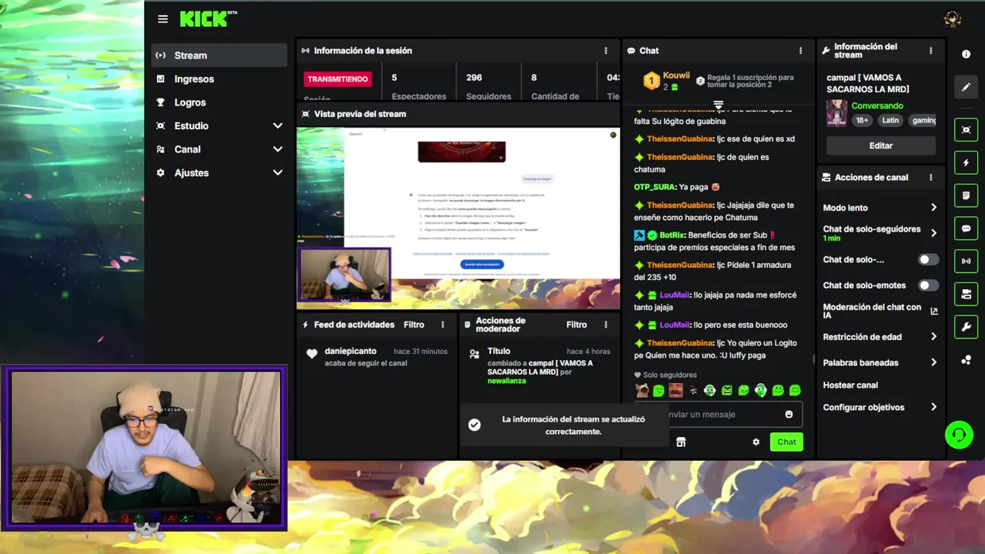This screenshot has height=554, width=985.
Task: Click the stream preview video
Action: (x=458, y=218)
